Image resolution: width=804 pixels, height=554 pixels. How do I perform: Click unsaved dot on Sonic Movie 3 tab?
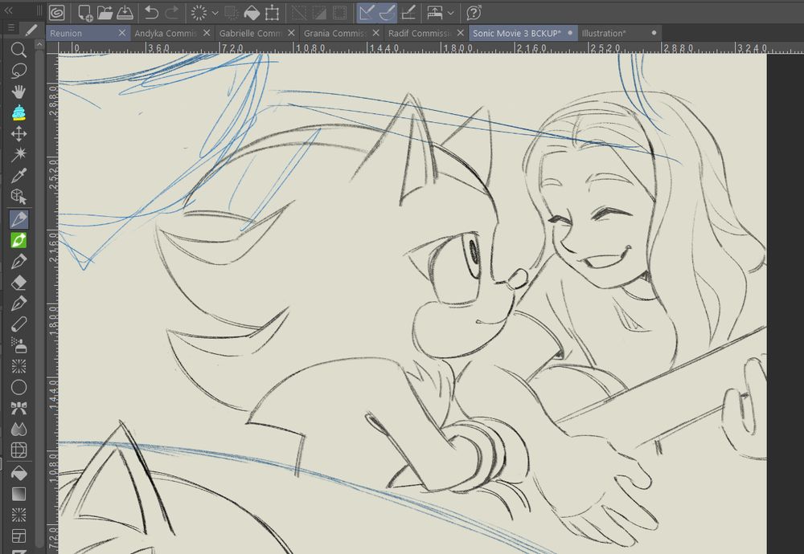tap(570, 33)
